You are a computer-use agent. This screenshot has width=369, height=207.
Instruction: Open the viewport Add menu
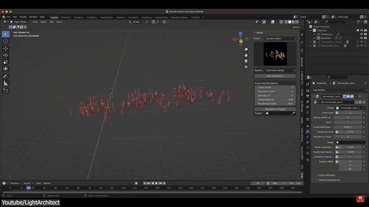pos(51,22)
